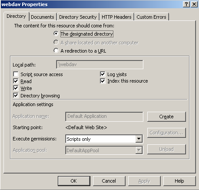Image resolution: width=199 pixels, height=190 pixels.
Task: Enable the Script source access checkbox
Action: 16,74
